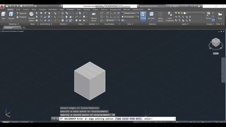Click the Plot printer icon in quick access toolbar

pyautogui.click(x=21, y=6)
